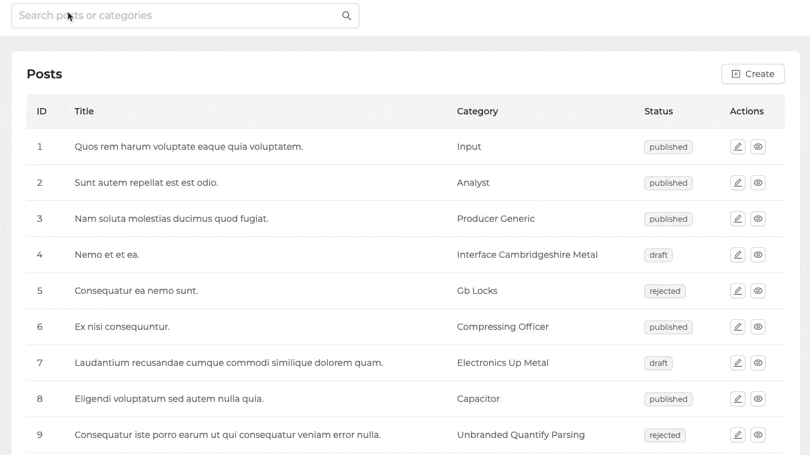
Task: Click the ID column header
Action: (42, 111)
